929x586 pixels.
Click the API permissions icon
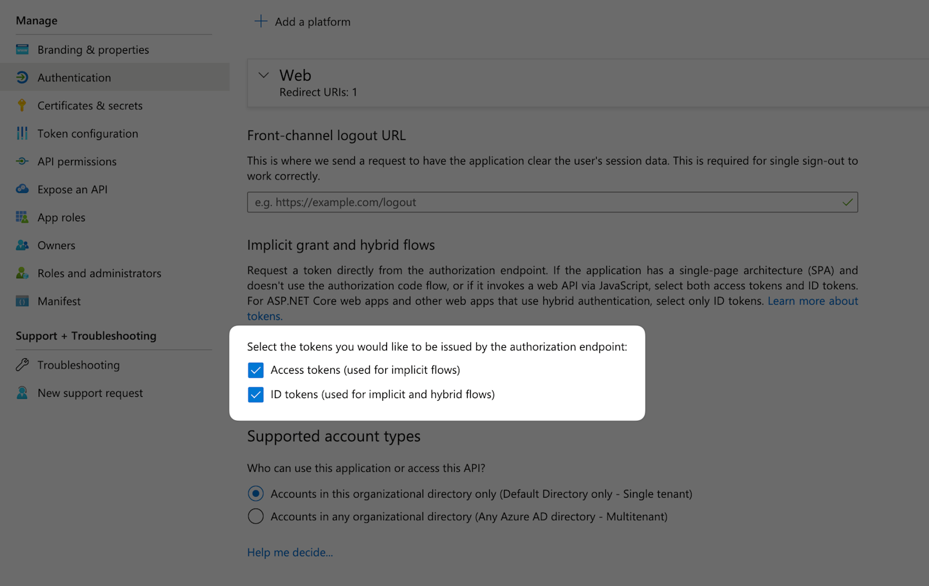coord(22,161)
